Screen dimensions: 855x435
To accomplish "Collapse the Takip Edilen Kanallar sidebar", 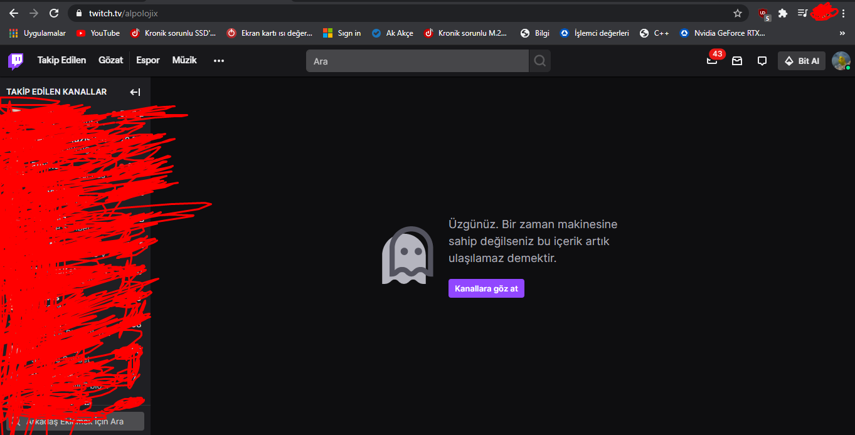I will [135, 92].
